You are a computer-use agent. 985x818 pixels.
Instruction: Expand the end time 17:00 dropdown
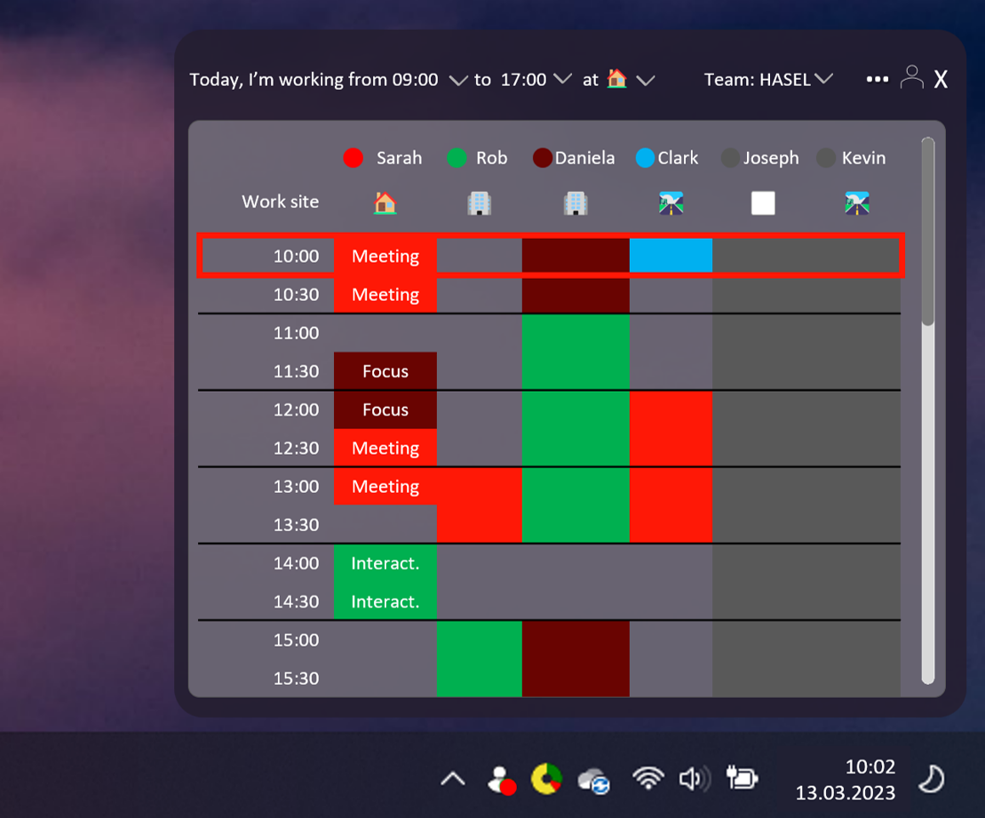click(562, 80)
